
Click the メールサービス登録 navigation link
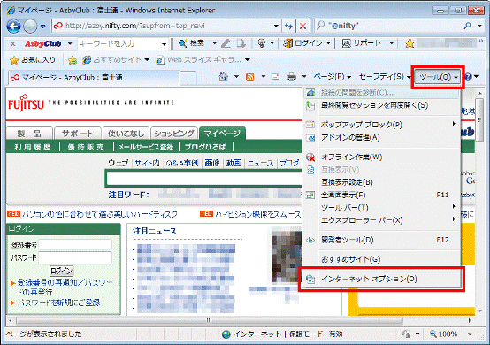coord(146,147)
